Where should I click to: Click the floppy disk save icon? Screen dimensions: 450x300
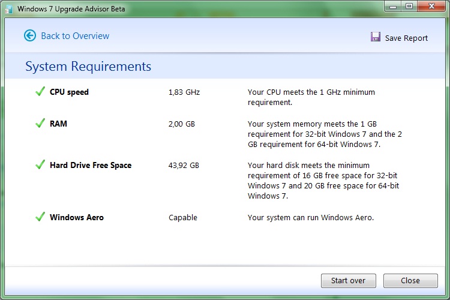point(376,37)
